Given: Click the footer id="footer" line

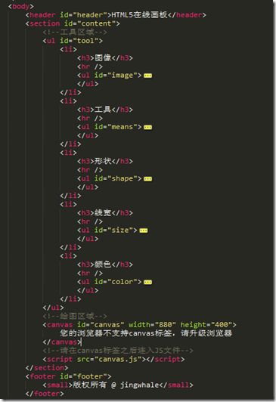Looking at the screenshot, I should click(x=69, y=376).
